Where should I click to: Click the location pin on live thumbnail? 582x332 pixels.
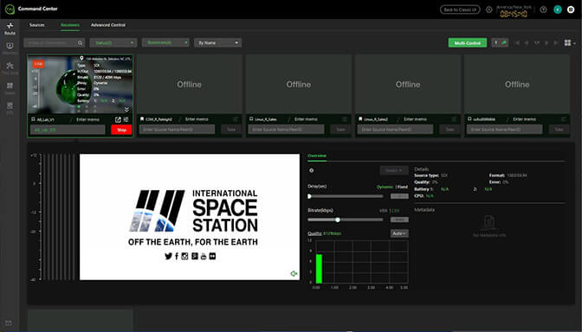(81, 58)
